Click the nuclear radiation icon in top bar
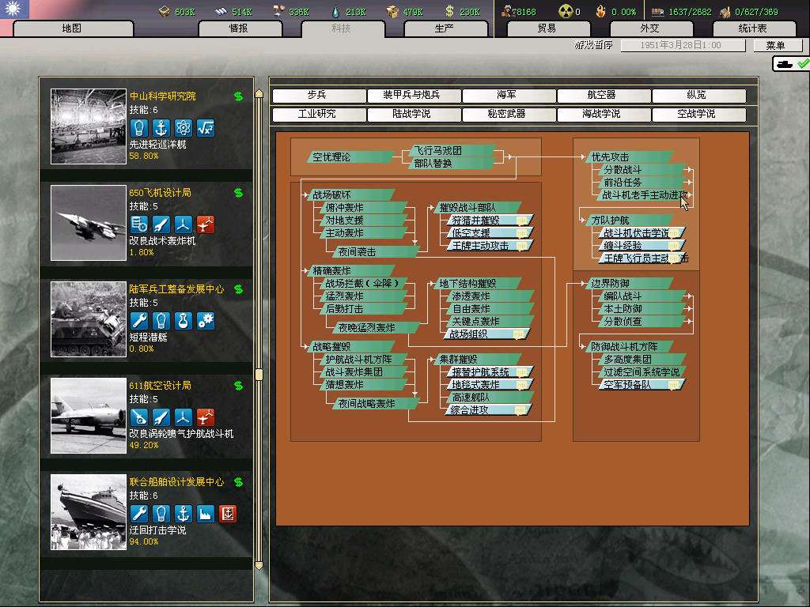This screenshot has height=607, width=810. tap(566, 11)
